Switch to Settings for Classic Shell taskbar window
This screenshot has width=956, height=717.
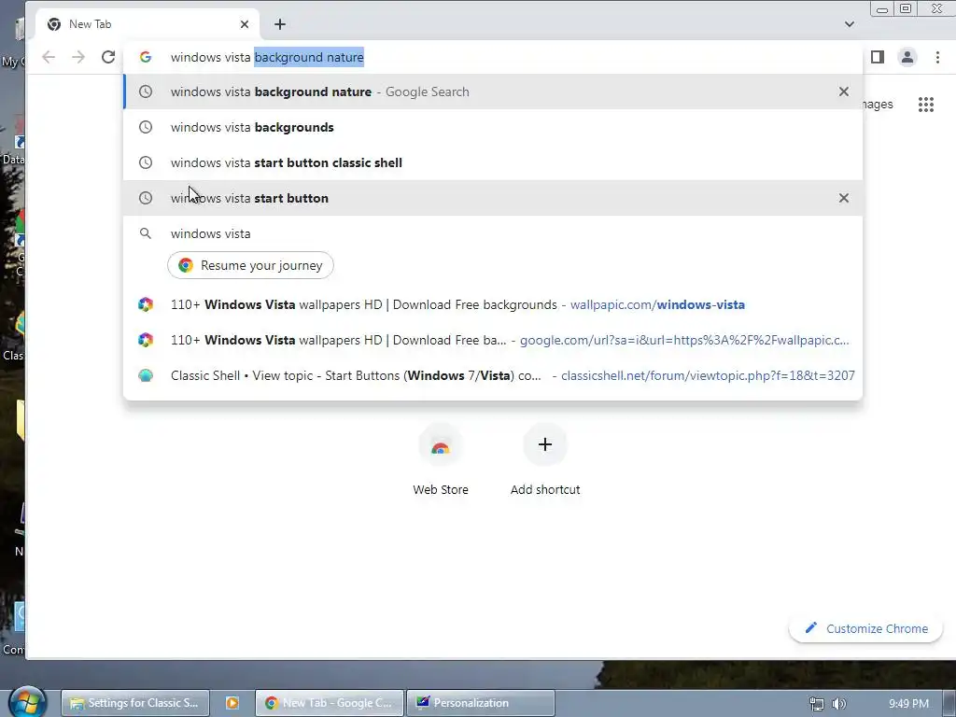(x=135, y=703)
